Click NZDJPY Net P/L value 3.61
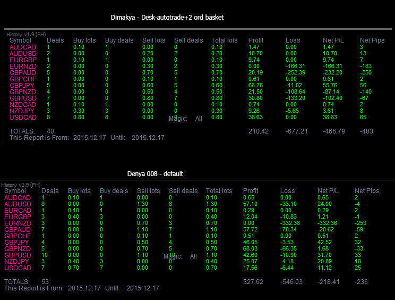The height and width of the screenshot is (300, 395). tap(328, 111)
